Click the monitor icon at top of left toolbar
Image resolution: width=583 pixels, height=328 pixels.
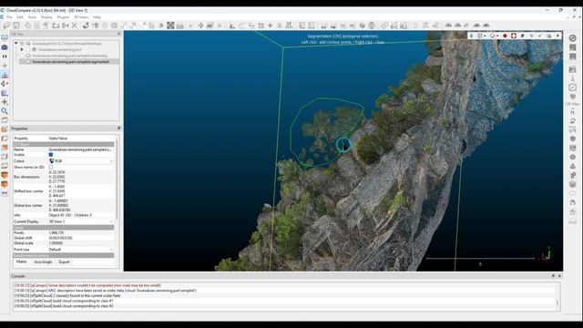(5, 37)
